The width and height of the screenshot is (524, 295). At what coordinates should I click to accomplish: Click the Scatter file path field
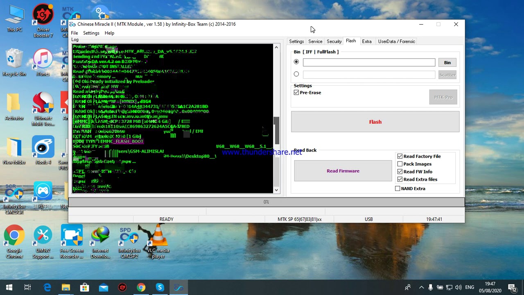[369, 75]
